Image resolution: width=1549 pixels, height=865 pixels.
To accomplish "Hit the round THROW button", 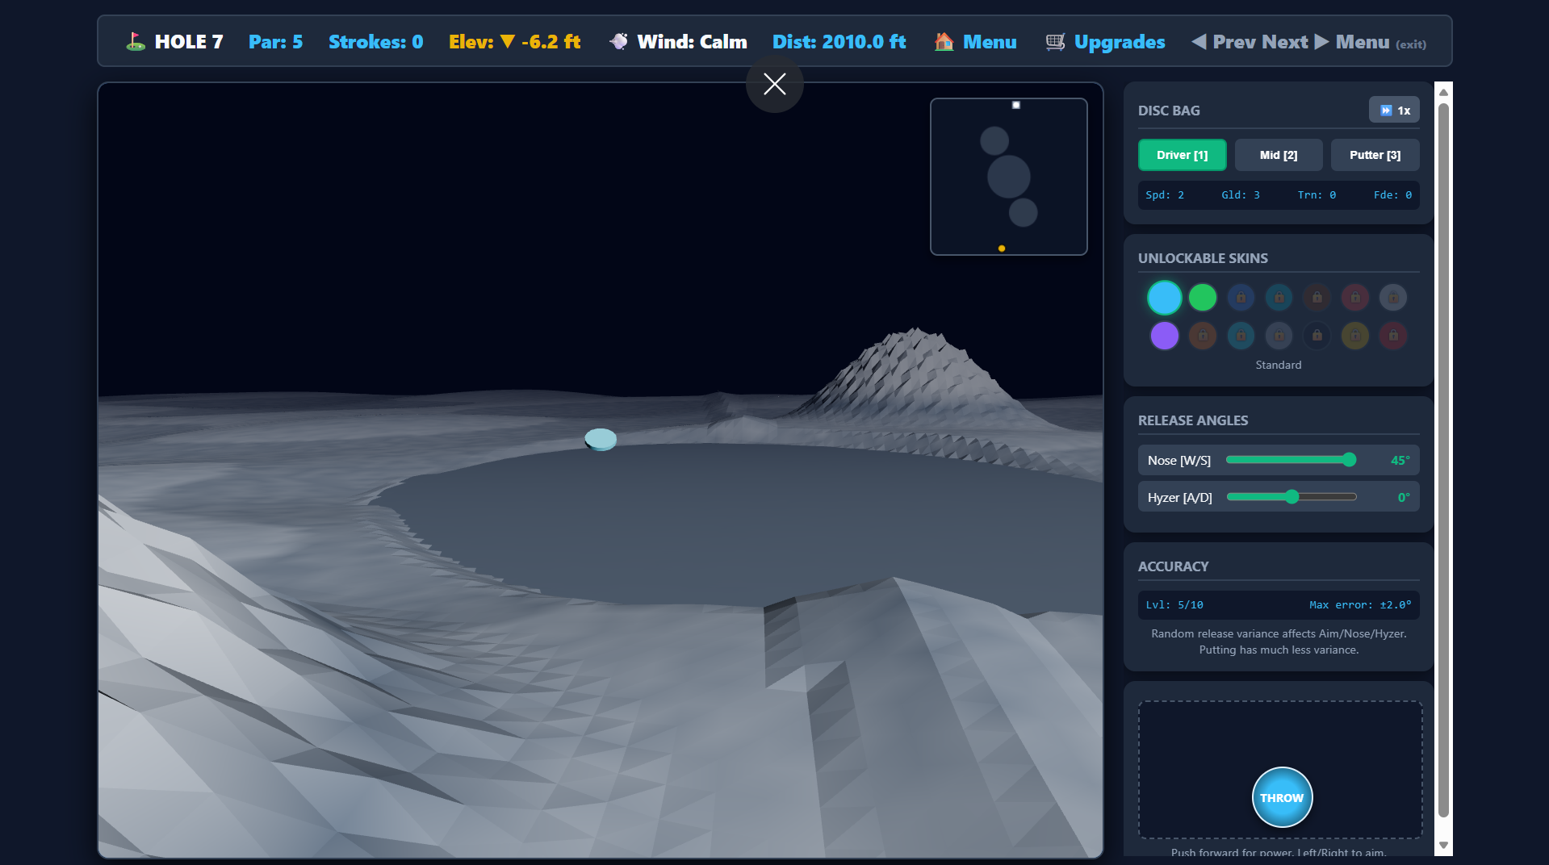I will click(1282, 797).
